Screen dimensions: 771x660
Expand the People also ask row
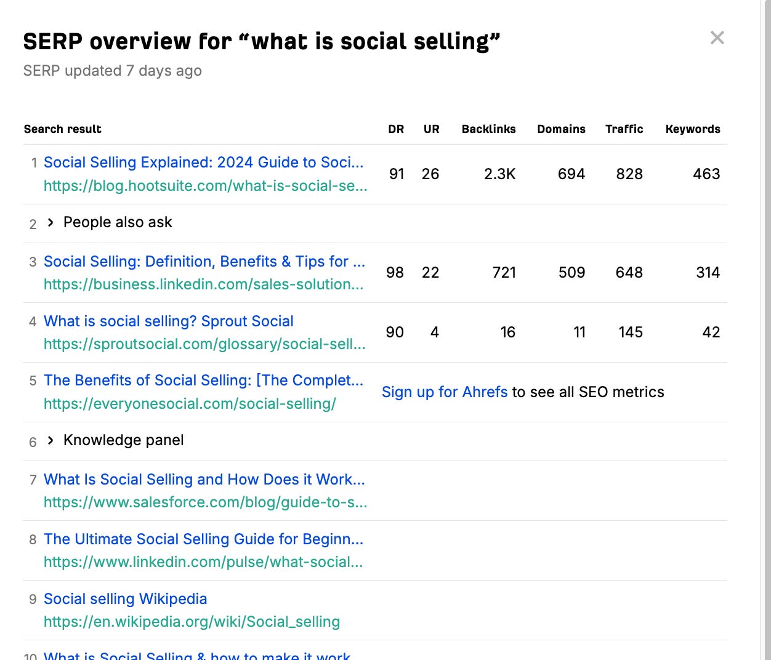tap(50, 222)
